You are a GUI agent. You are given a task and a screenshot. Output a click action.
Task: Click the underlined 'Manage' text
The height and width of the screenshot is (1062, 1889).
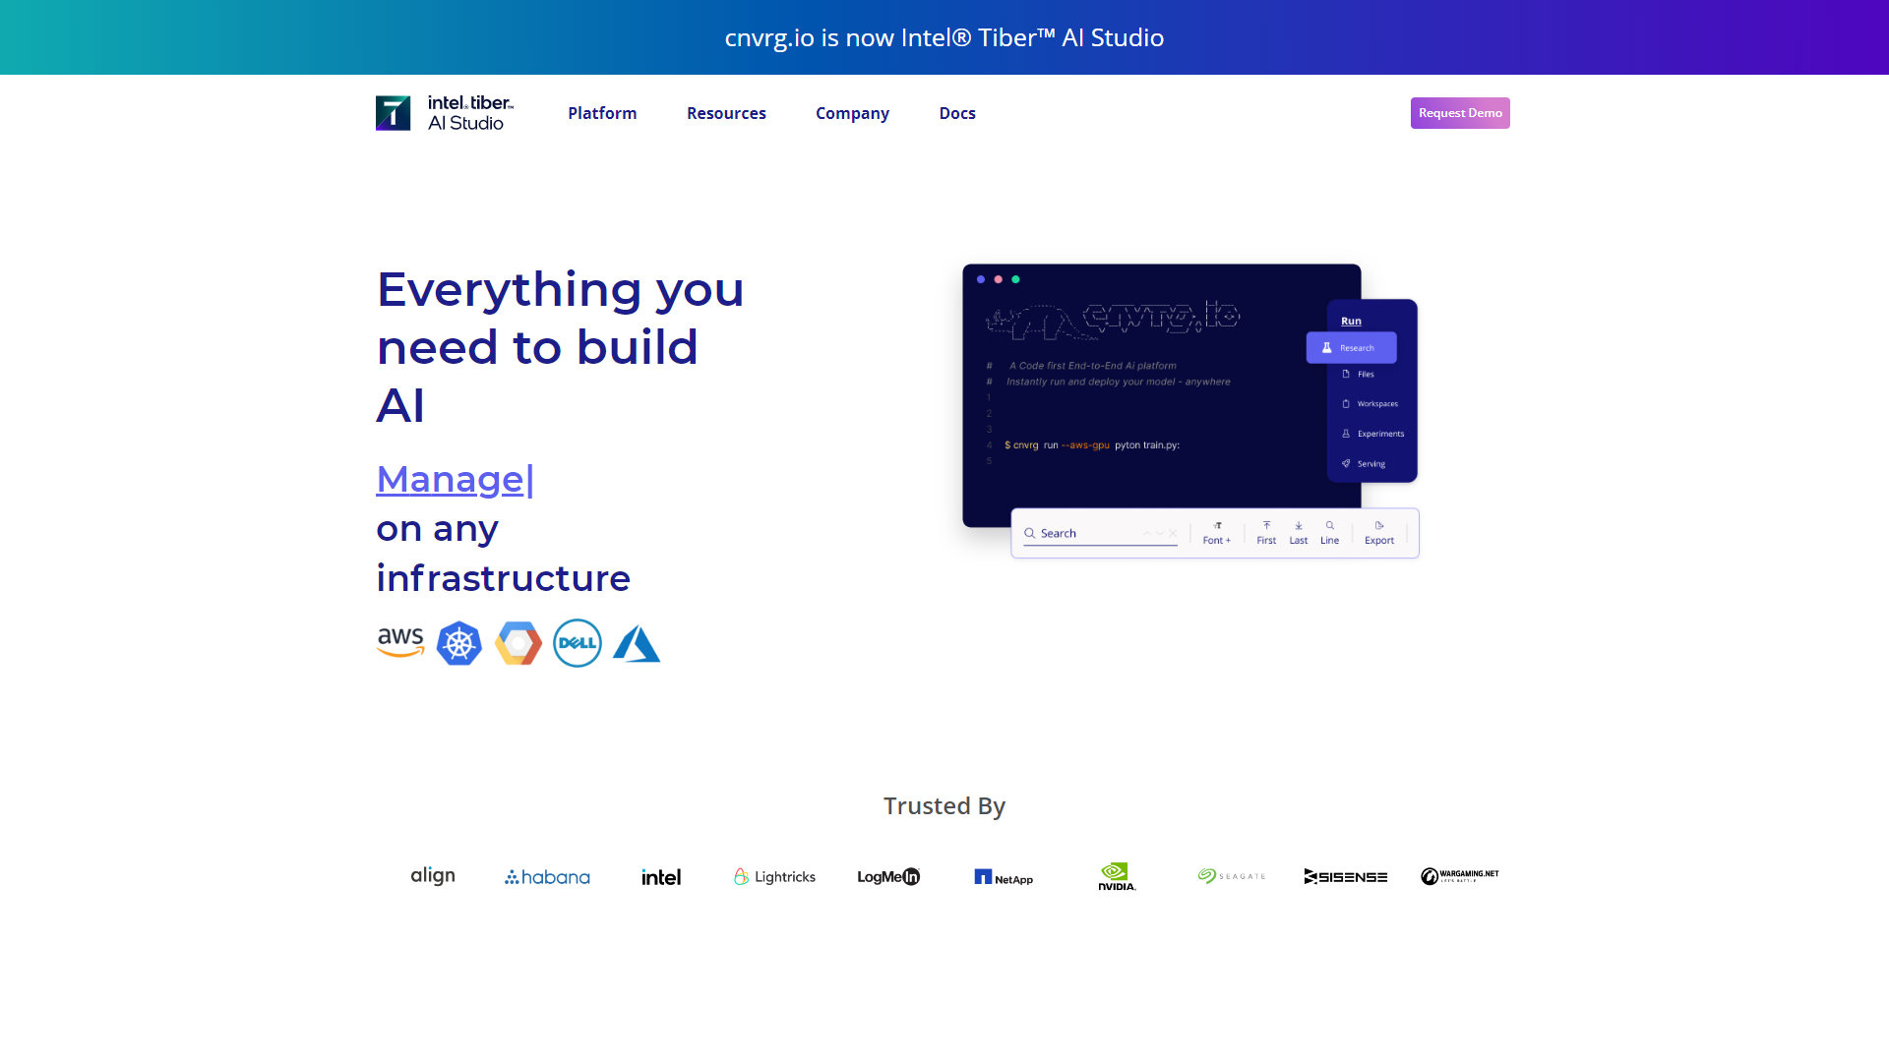[x=451, y=479]
